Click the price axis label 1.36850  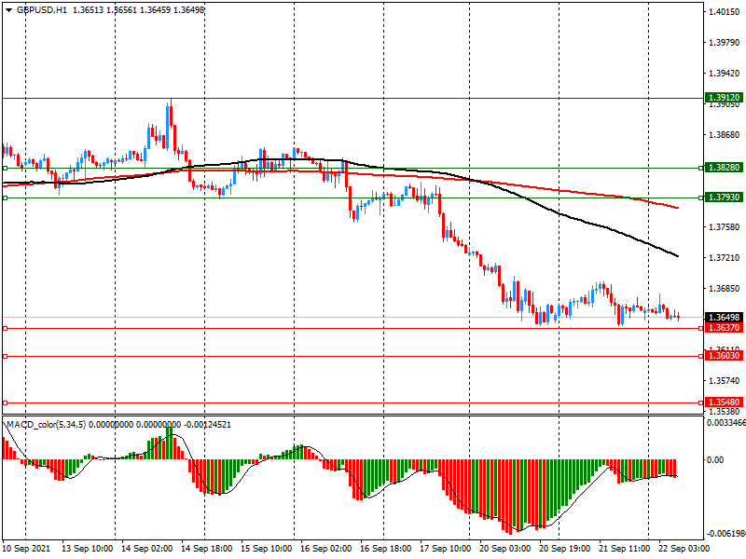(725, 289)
